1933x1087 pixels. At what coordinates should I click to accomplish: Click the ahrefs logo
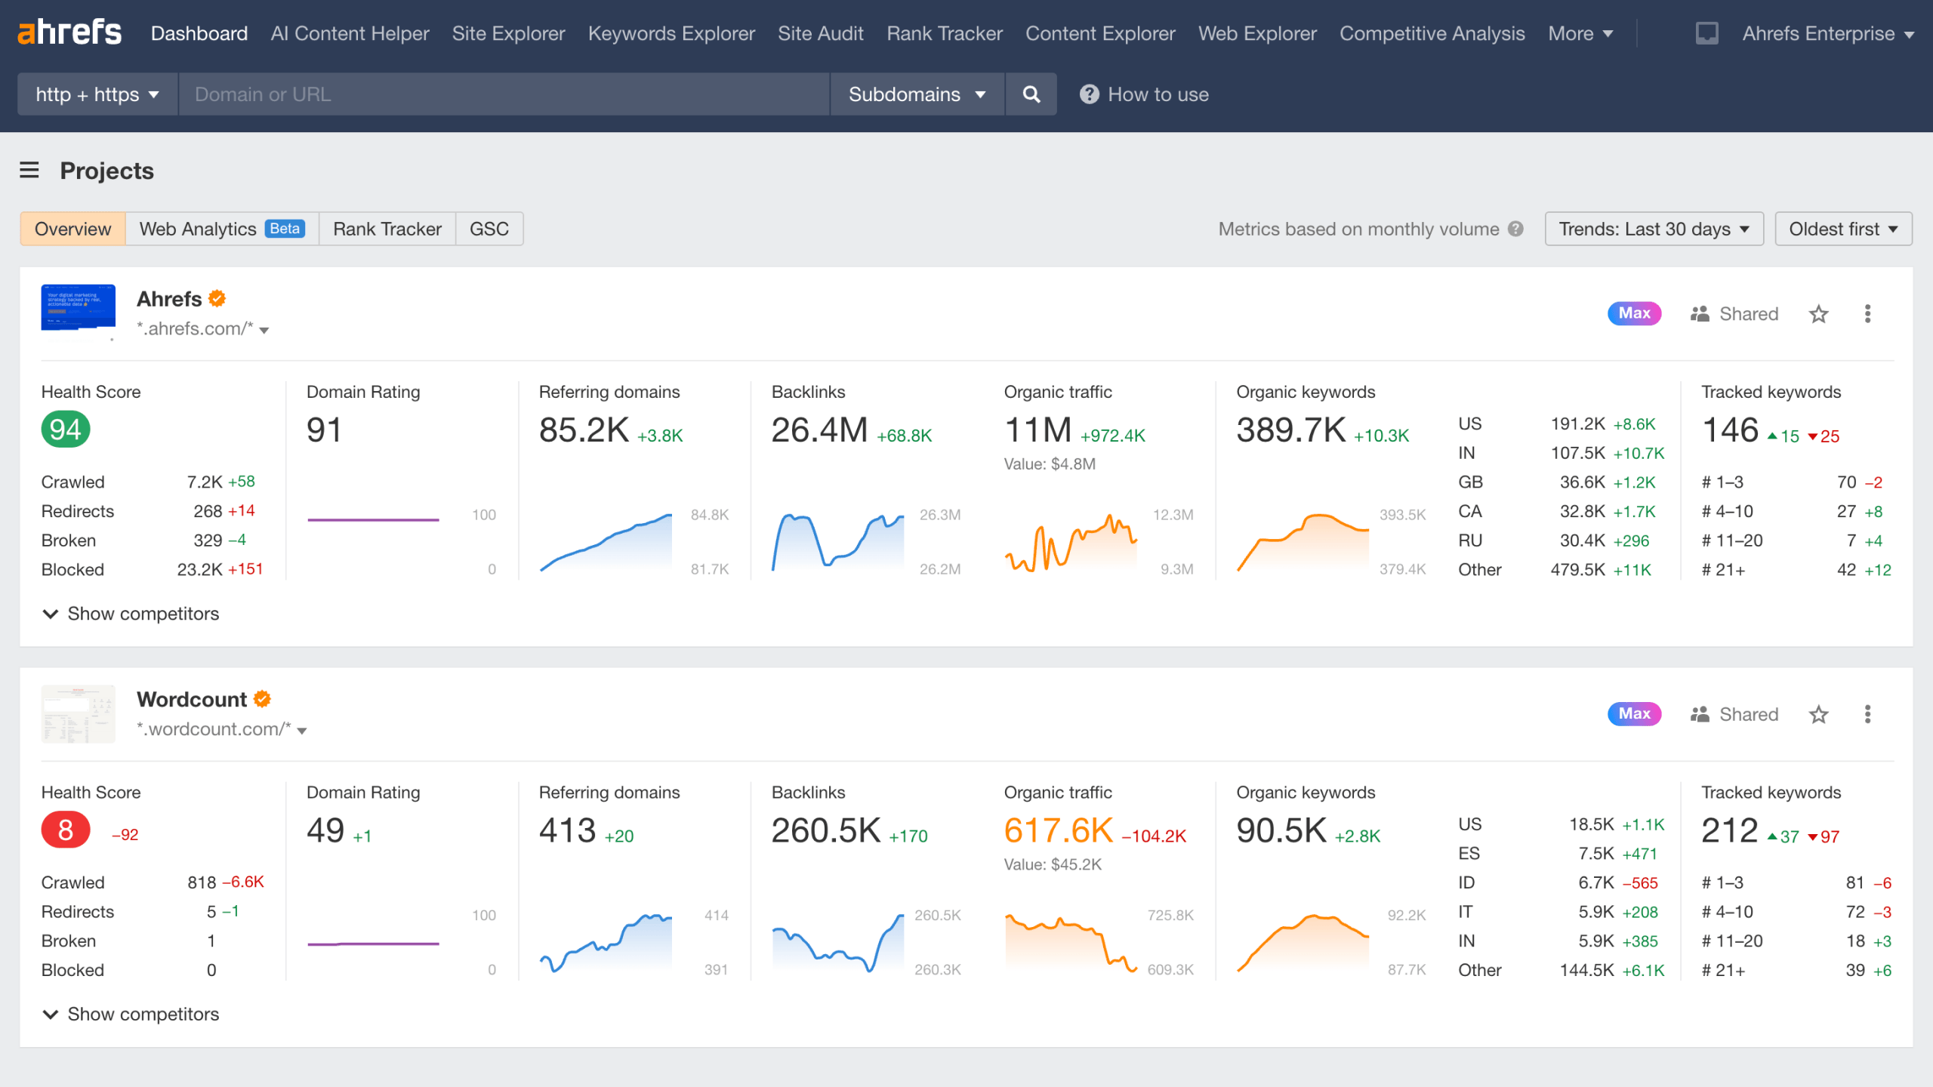click(x=69, y=32)
